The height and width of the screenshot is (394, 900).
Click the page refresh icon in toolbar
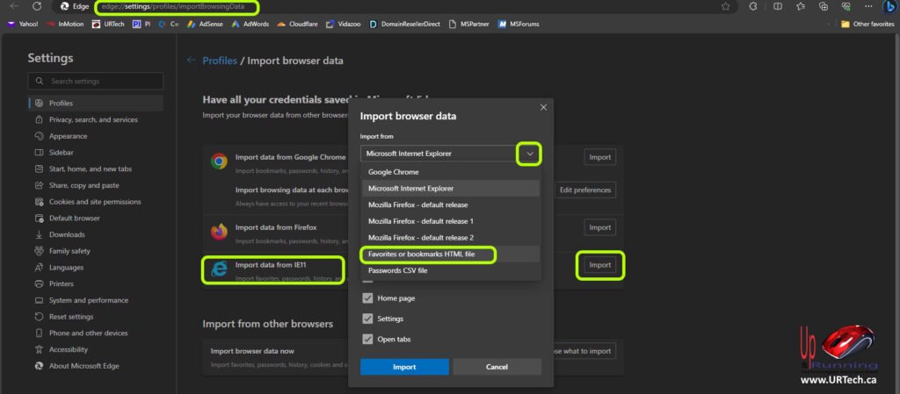pyautogui.click(x=36, y=6)
